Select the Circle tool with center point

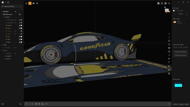coord(169,41)
